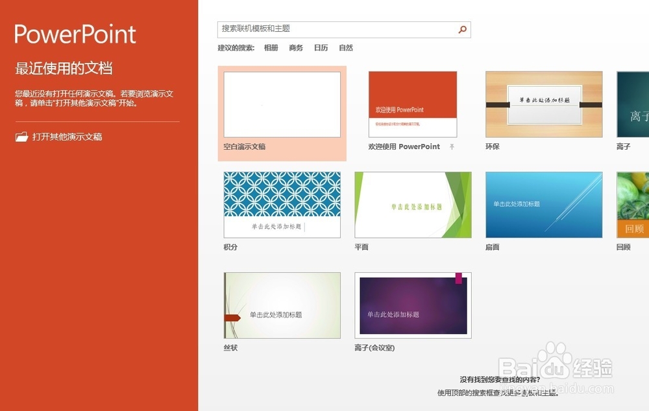Viewport: 649px width, 411px height.
Task: Click the search magnifier icon
Action: tap(462, 29)
